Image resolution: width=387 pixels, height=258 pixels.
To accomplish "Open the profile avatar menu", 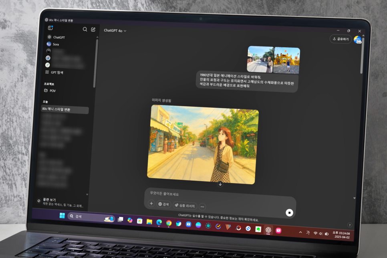I will [x=358, y=40].
